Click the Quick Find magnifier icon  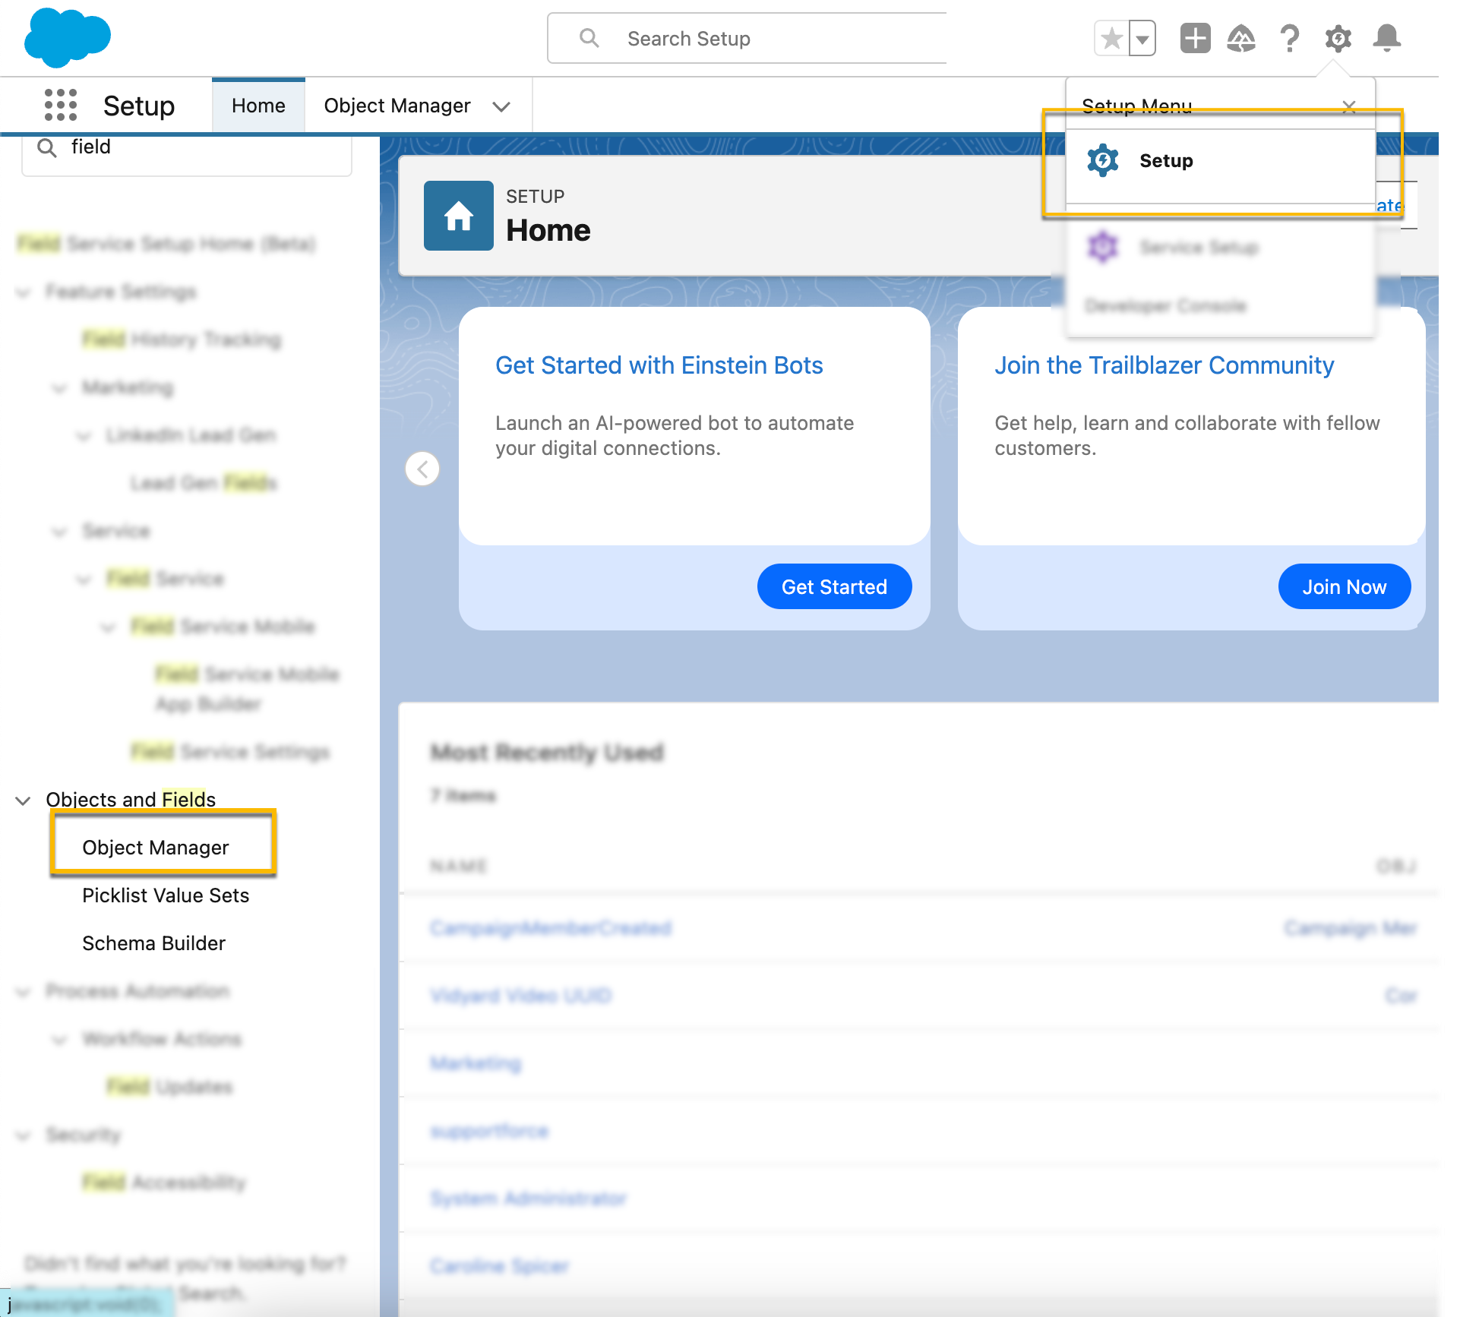click(x=47, y=147)
